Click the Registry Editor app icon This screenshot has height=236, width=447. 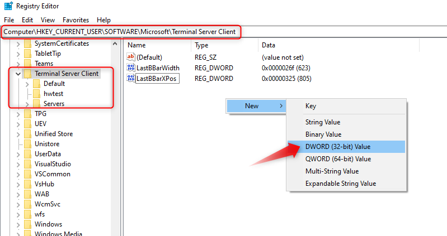coord(8,6)
